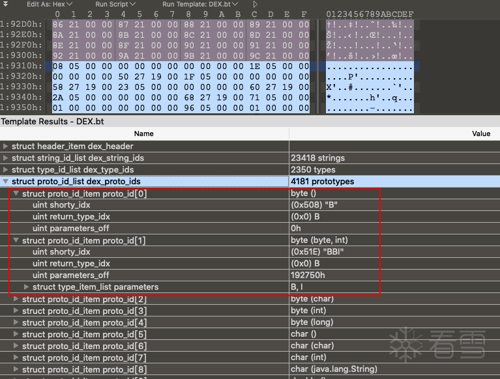Image resolution: width=500 pixels, height=379 pixels.
Task: Click hex address 1:9310h
Action: pyautogui.click(x=21, y=66)
